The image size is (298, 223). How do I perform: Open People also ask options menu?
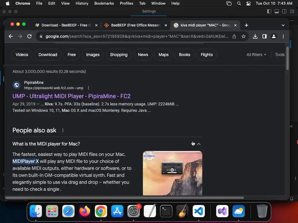tap(63, 130)
